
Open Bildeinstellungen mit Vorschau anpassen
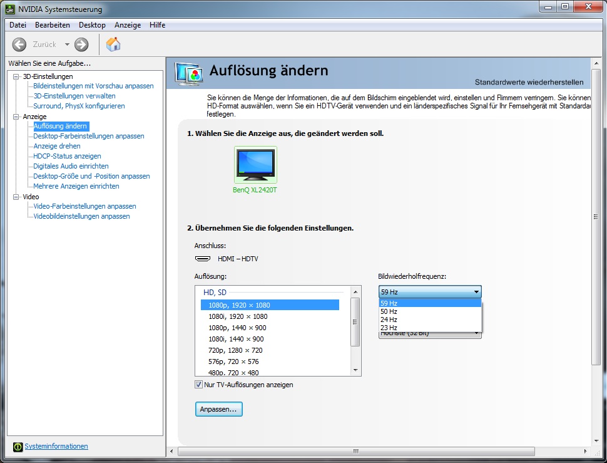[x=93, y=86]
